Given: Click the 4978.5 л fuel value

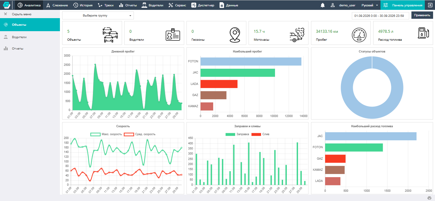Looking at the screenshot, I should click(386, 31).
